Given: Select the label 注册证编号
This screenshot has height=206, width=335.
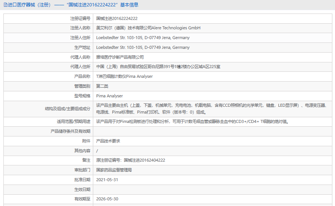Looking at the screenshot, I should coord(80,18).
